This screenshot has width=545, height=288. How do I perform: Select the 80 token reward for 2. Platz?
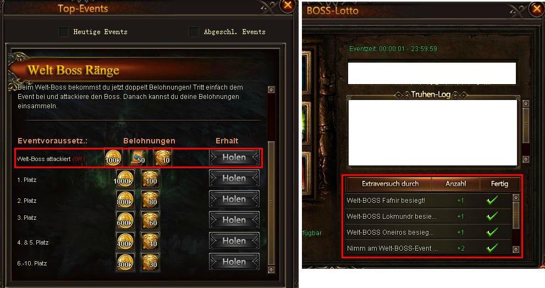pyautogui.click(x=150, y=200)
